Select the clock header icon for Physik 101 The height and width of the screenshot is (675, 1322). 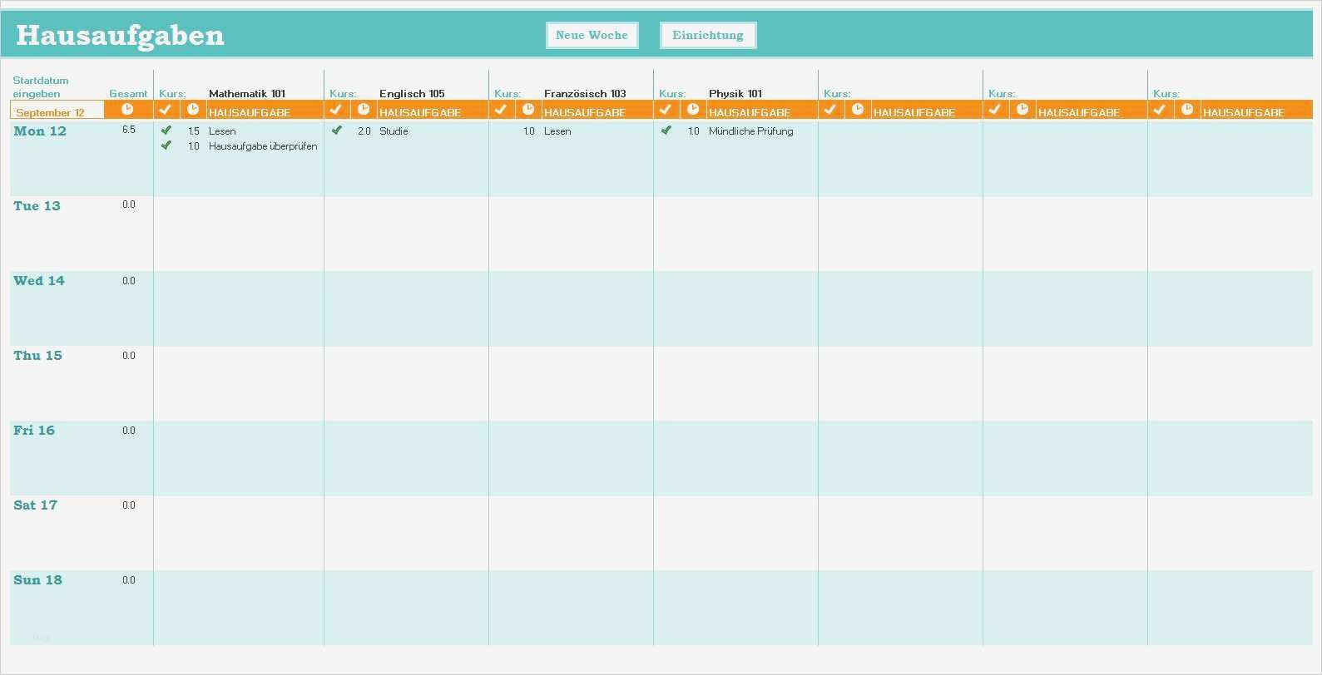(x=693, y=110)
